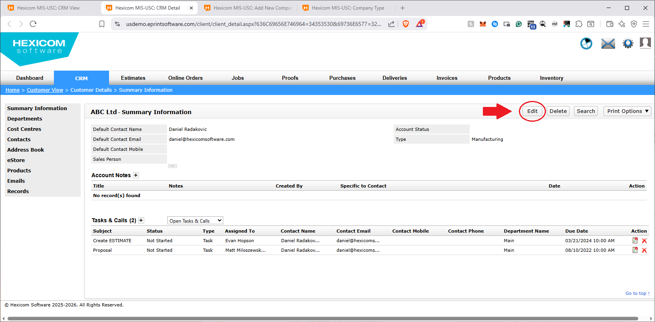The image size is (655, 322).
Task: Edit the Proposal task
Action: [x=635, y=250]
